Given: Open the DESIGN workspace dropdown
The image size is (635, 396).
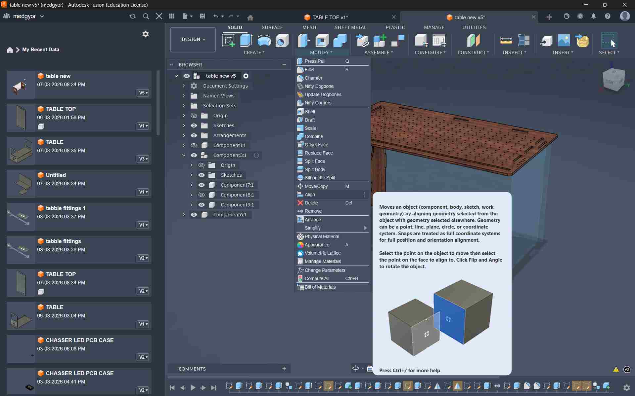Looking at the screenshot, I should (193, 40).
